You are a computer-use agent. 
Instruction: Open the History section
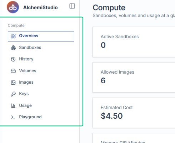(41, 59)
